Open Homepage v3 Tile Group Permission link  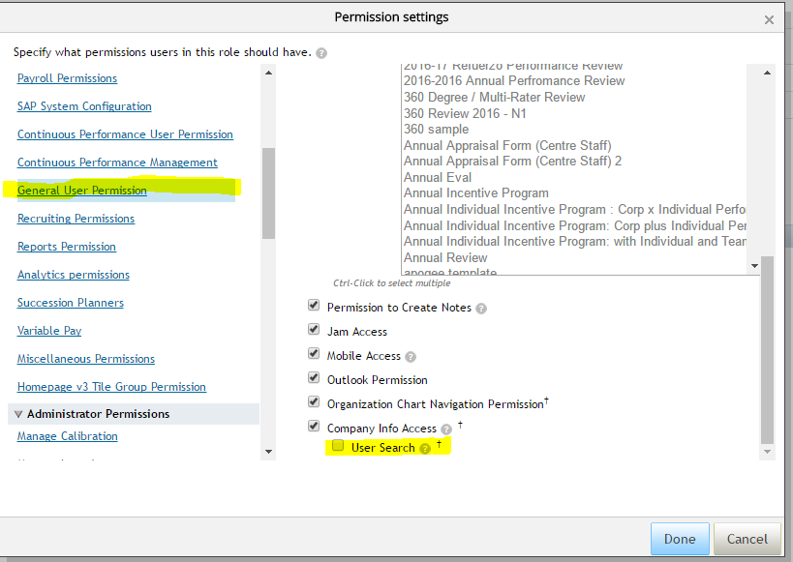[111, 387]
